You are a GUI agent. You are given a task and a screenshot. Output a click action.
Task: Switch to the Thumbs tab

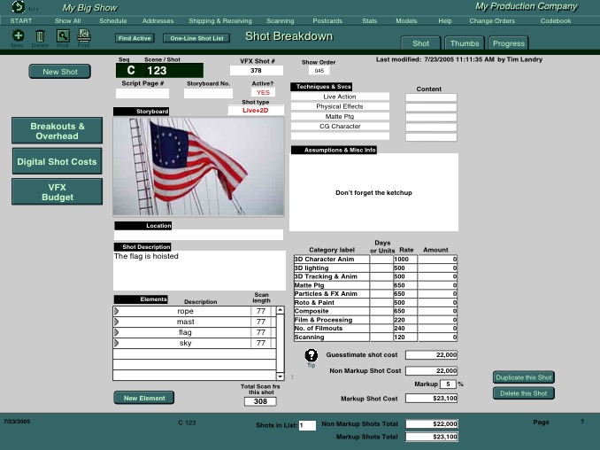point(464,43)
